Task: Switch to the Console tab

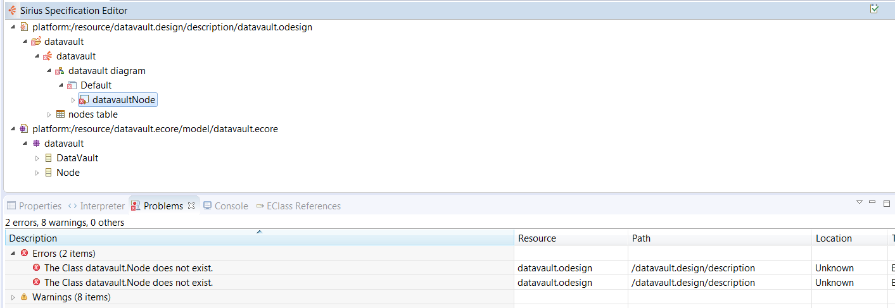Action: 225,206
